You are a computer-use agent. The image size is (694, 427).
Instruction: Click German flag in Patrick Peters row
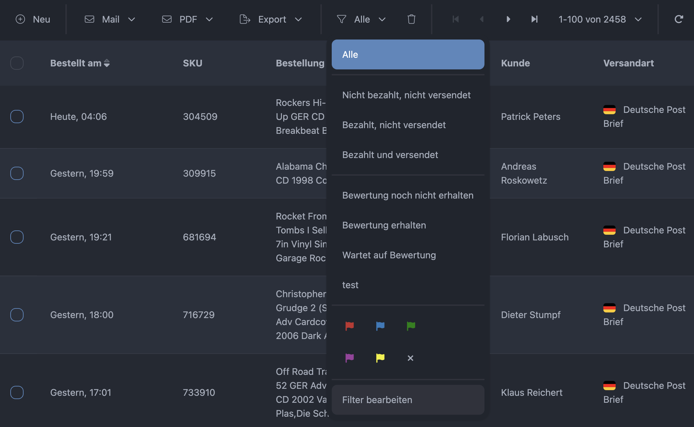click(609, 110)
